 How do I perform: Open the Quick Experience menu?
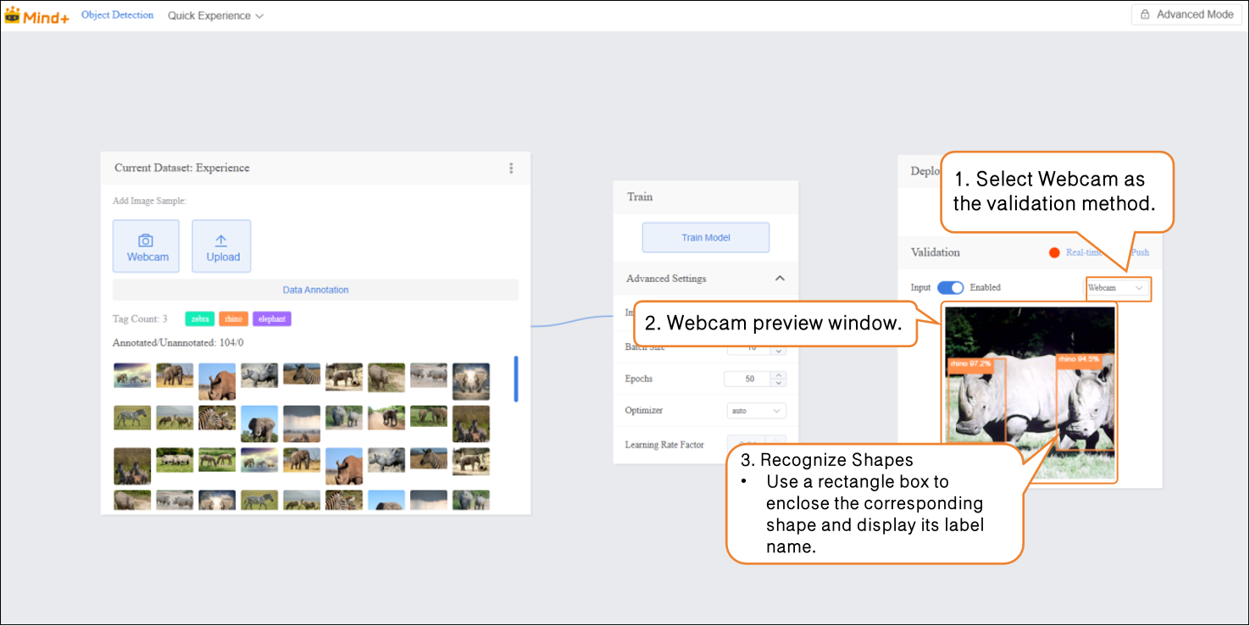(215, 15)
